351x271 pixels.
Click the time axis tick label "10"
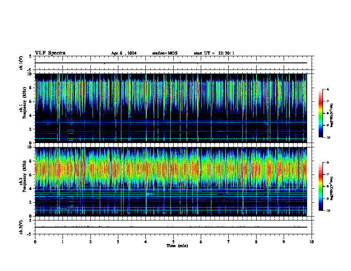312,242
